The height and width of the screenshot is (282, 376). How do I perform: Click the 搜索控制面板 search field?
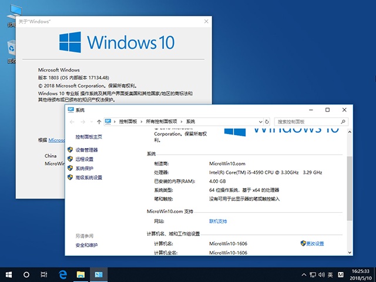pyautogui.click(x=311, y=122)
